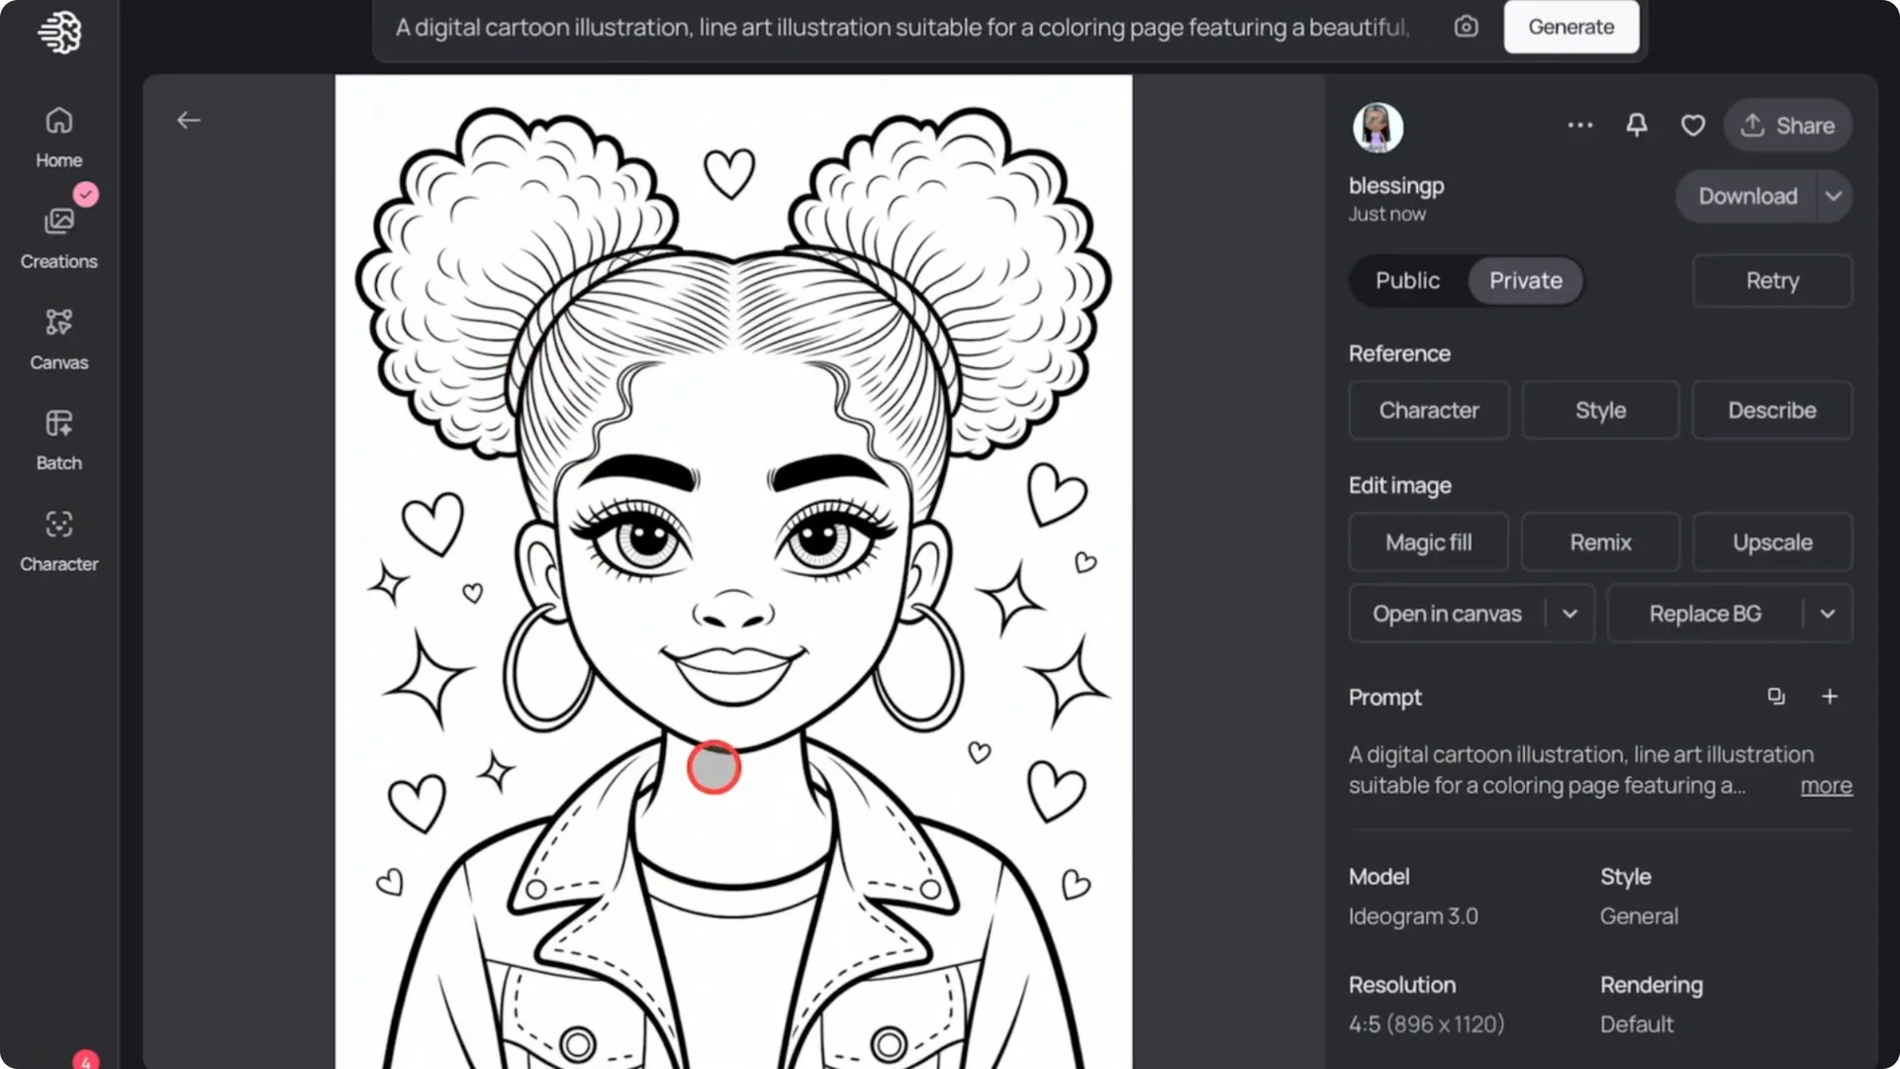Add prompt with plus icon

click(x=1830, y=697)
